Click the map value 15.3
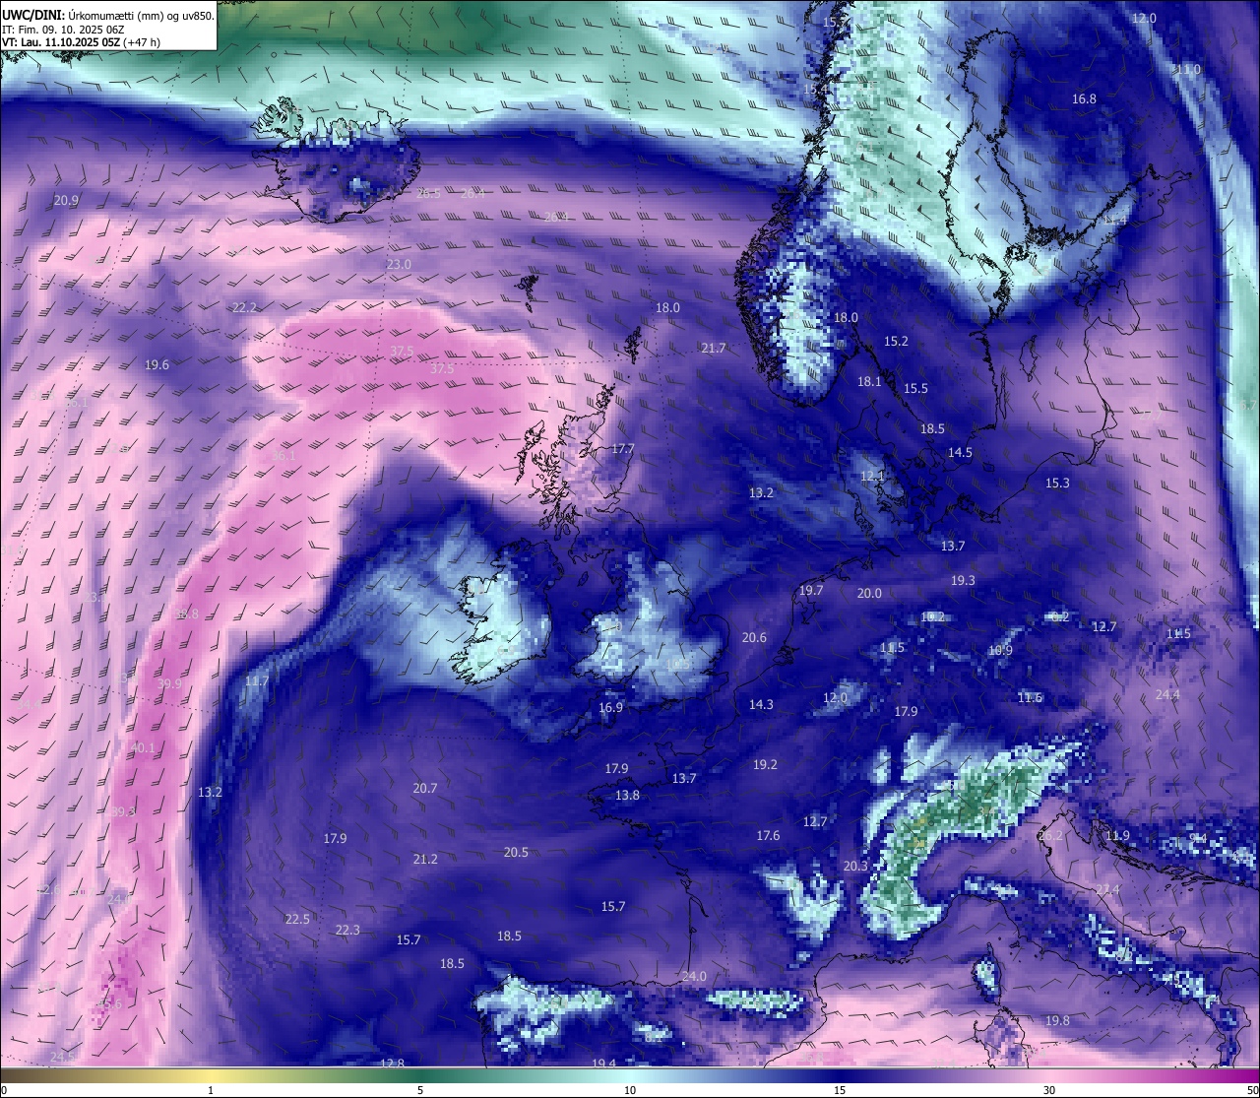 click(x=1057, y=484)
